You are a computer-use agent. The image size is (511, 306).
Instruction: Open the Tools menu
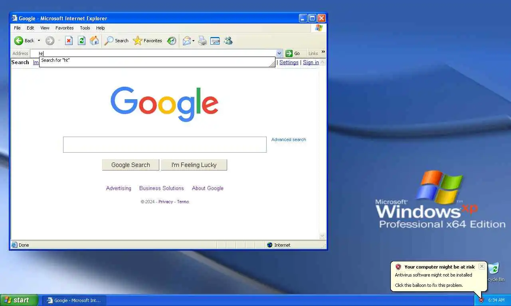(85, 28)
